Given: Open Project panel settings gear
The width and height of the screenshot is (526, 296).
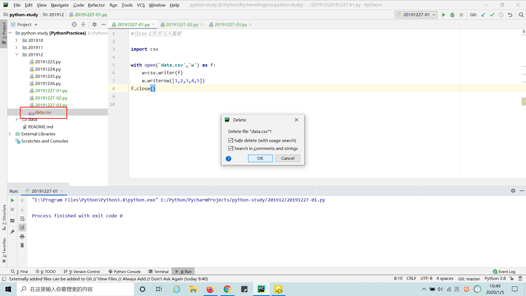Looking at the screenshot, I should pos(95,24).
